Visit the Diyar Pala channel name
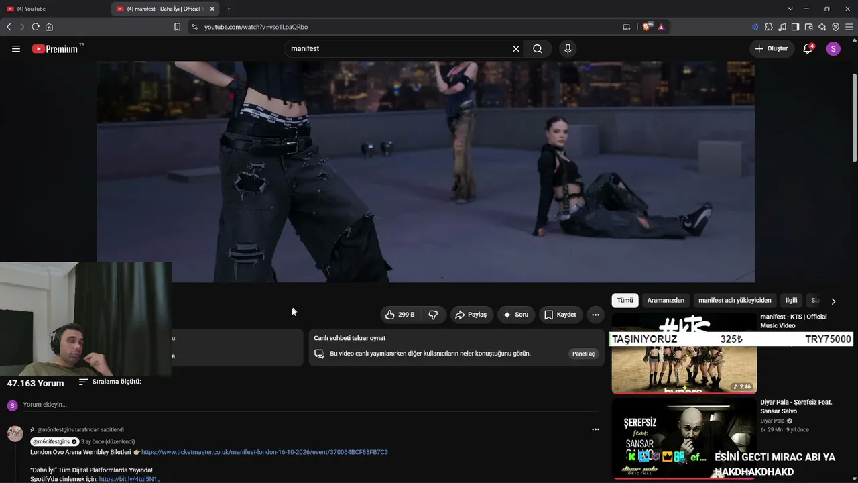 772,421
